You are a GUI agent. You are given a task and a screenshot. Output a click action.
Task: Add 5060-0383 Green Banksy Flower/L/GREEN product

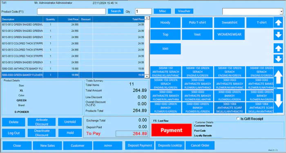point(230,96)
